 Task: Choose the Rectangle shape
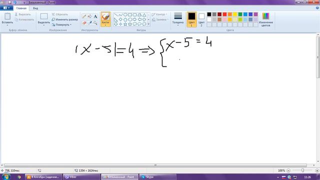point(130,14)
